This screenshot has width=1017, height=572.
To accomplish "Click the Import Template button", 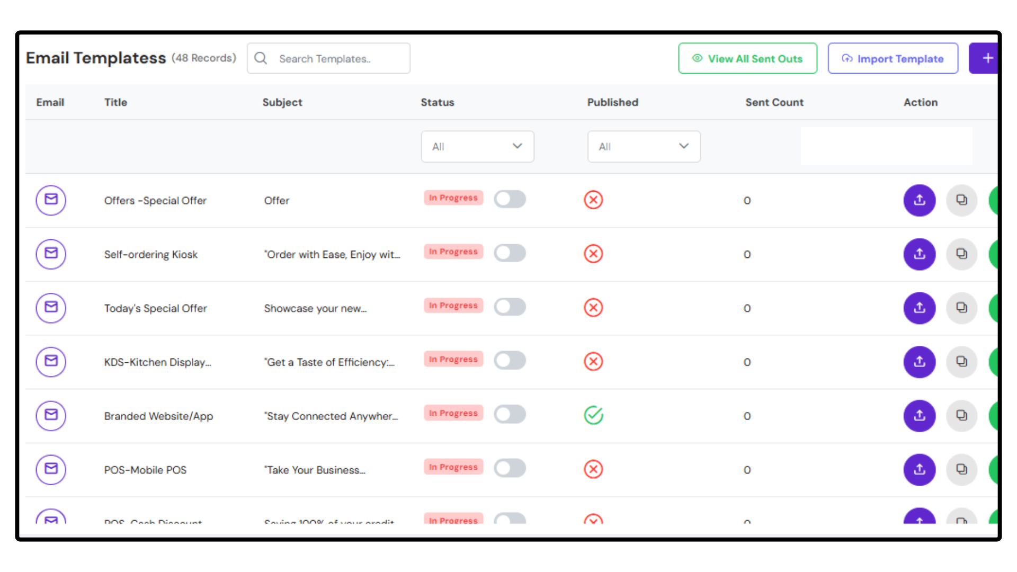I will [x=893, y=58].
